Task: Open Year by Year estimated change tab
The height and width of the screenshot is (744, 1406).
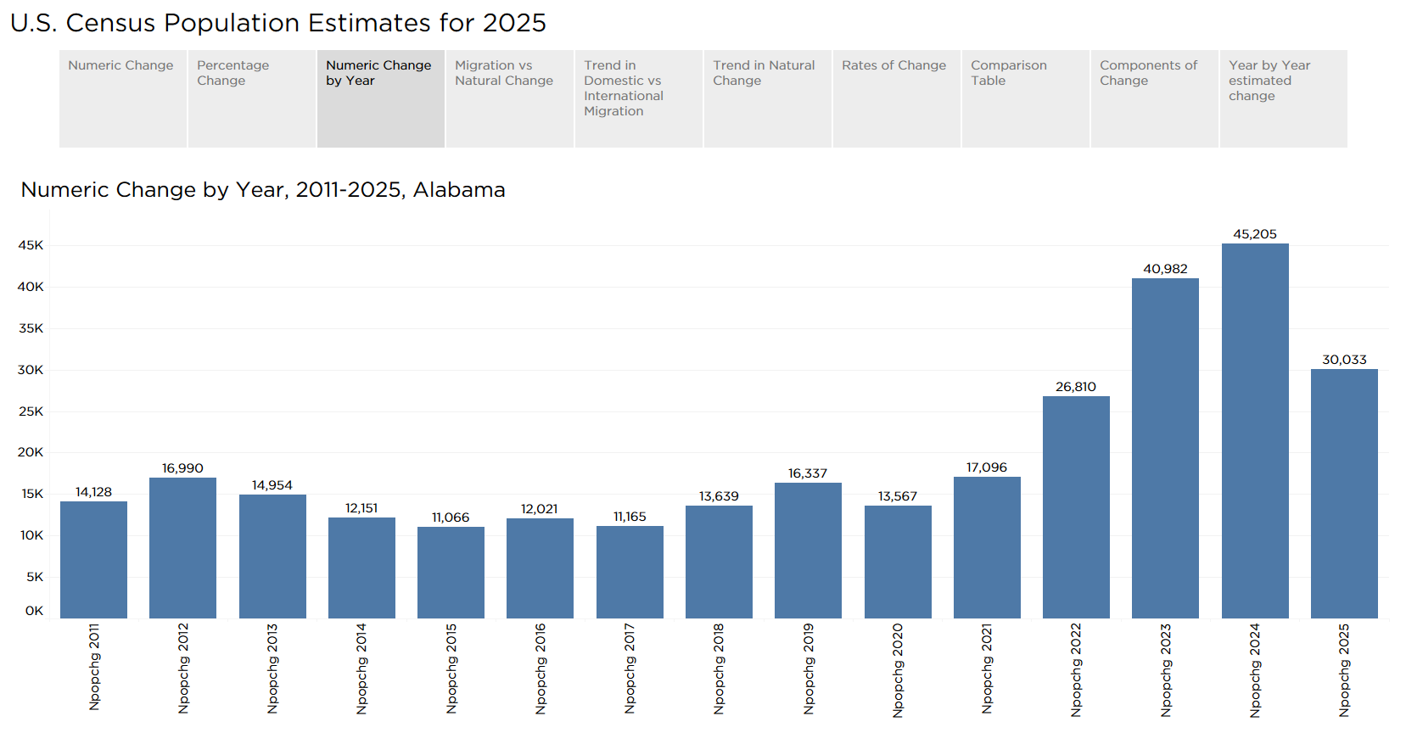Action: (1284, 98)
